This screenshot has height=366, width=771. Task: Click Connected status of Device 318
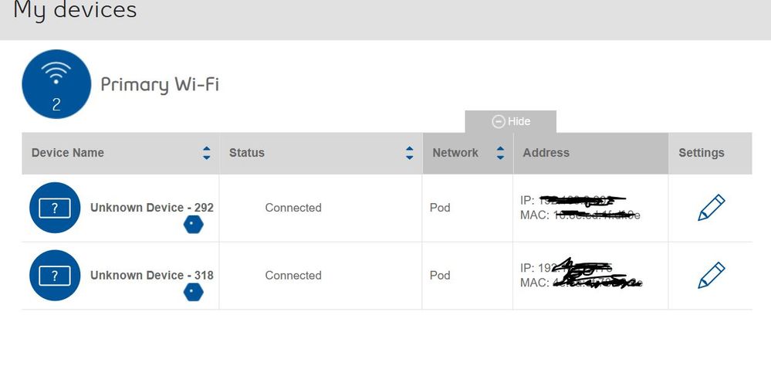293,276
